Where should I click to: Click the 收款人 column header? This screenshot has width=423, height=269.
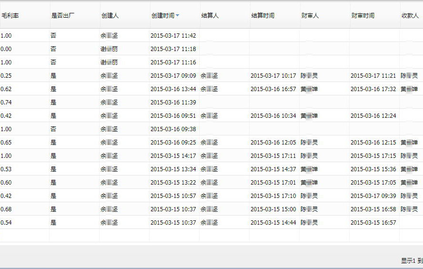click(x=410, y=16)
